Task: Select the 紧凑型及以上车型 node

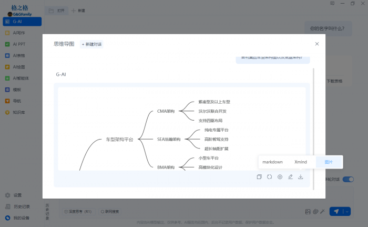Action: click(x=214, y=102)
